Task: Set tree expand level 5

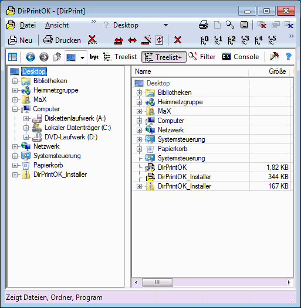Action: 272,40
